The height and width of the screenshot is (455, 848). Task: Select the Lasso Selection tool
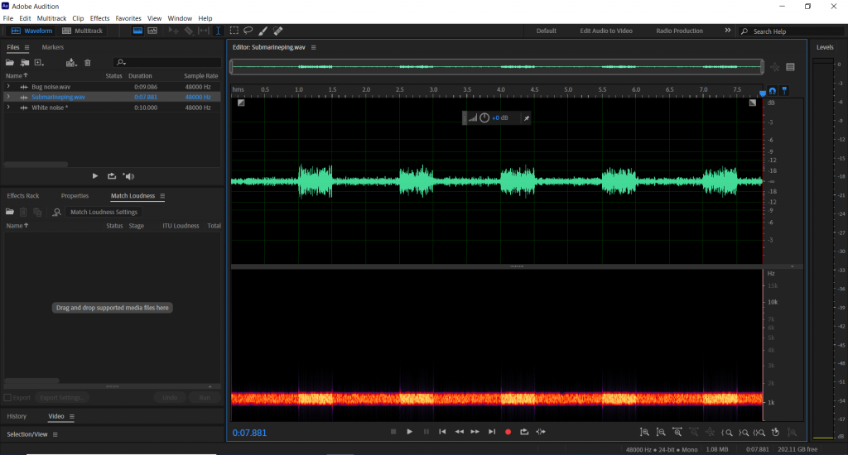[248, 31]
